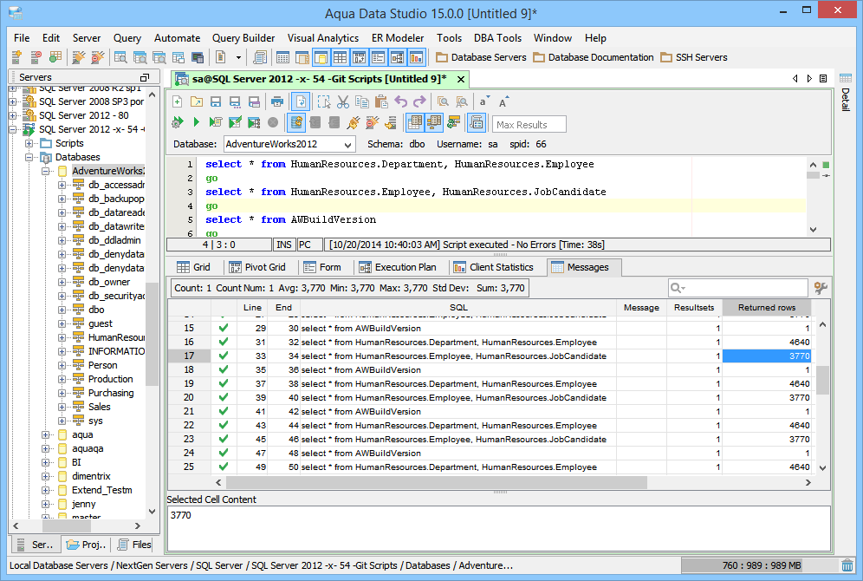Viewport: 863px width, 581px height.
Task: Click the purple Undo arrow
Action: [x=400, y=101]
